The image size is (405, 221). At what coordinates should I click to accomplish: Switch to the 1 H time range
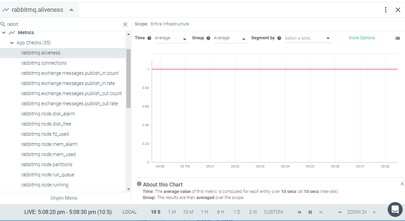point(204,212)
